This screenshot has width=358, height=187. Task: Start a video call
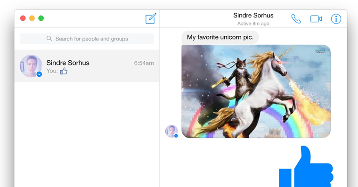point(316,19)
